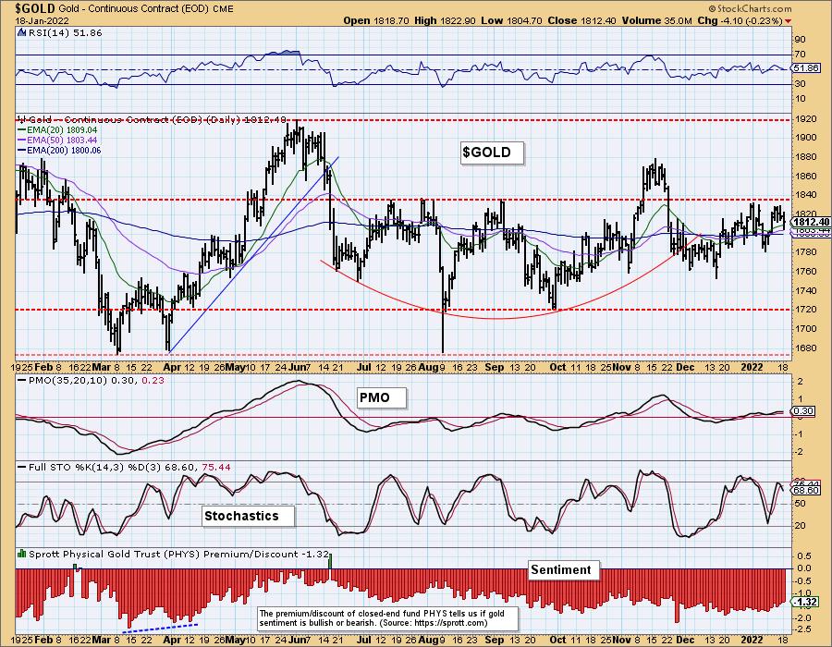This screenshot has height=647, width=832.
Task: Click the Stochastics annotation box
Action: [248, 516]
